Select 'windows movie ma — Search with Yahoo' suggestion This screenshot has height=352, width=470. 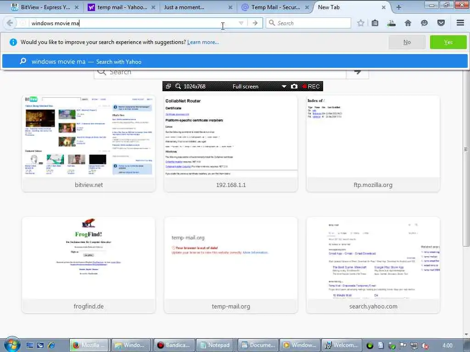coord(235,61)
